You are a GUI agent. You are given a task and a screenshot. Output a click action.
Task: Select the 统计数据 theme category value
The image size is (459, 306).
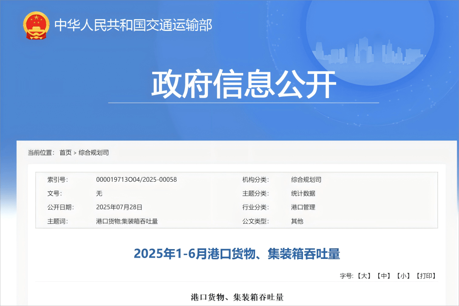tap(303, 194)
